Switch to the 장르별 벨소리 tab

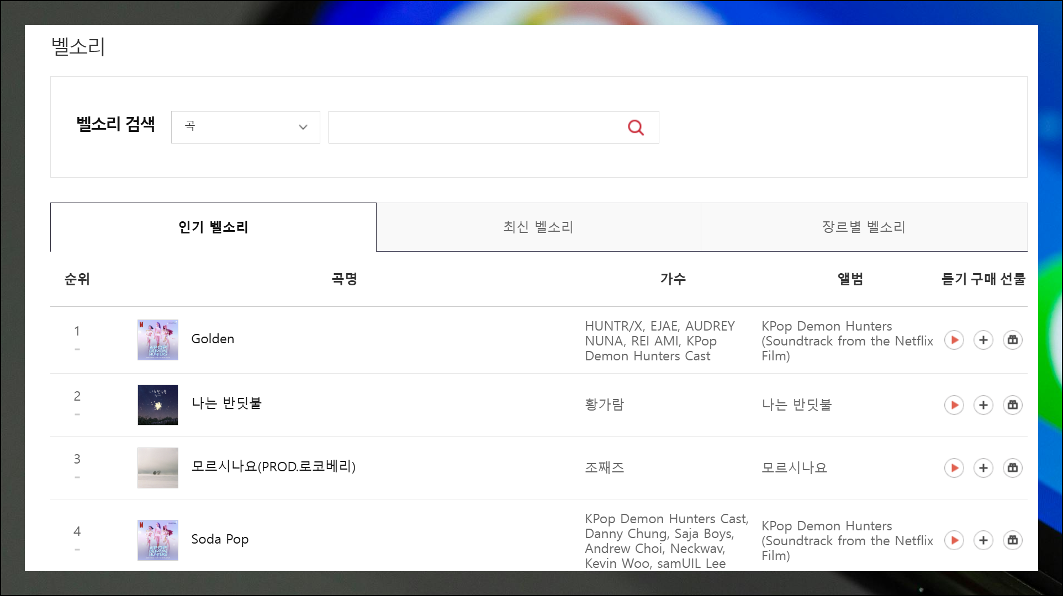point(864,227)
